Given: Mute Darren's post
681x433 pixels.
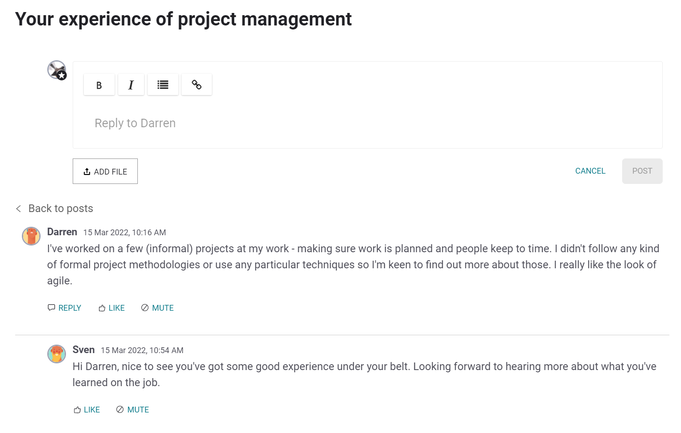Looking at the screenshot, I should 158,308.
